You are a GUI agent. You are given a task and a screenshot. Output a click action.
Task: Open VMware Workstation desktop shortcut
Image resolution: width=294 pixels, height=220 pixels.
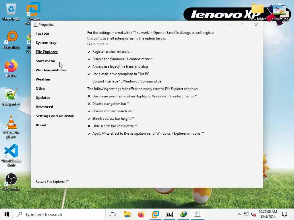(33, 13)
